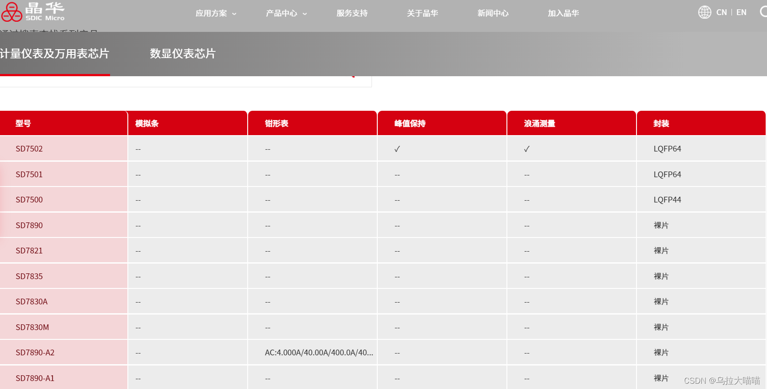This screenshot has height=389, width=767.
Task: Open product SD7821
Action: pyautogui.click(x=29, y=251)
